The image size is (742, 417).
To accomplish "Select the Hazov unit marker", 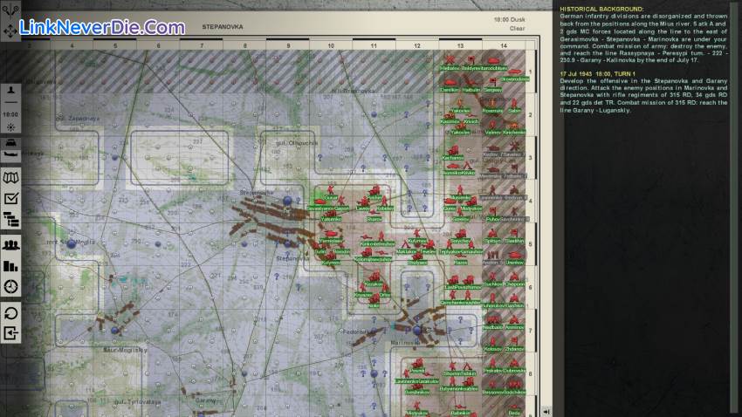I will pyautogui.click(x=460, y=257).
